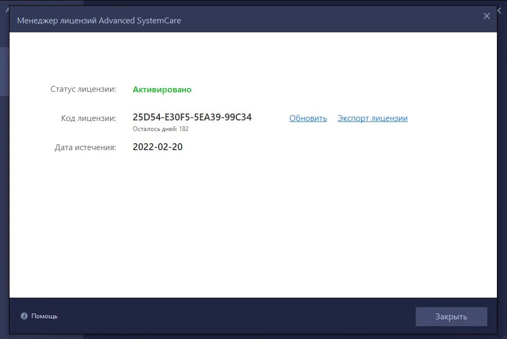Click the Активировано status text

tap(162, 90)
